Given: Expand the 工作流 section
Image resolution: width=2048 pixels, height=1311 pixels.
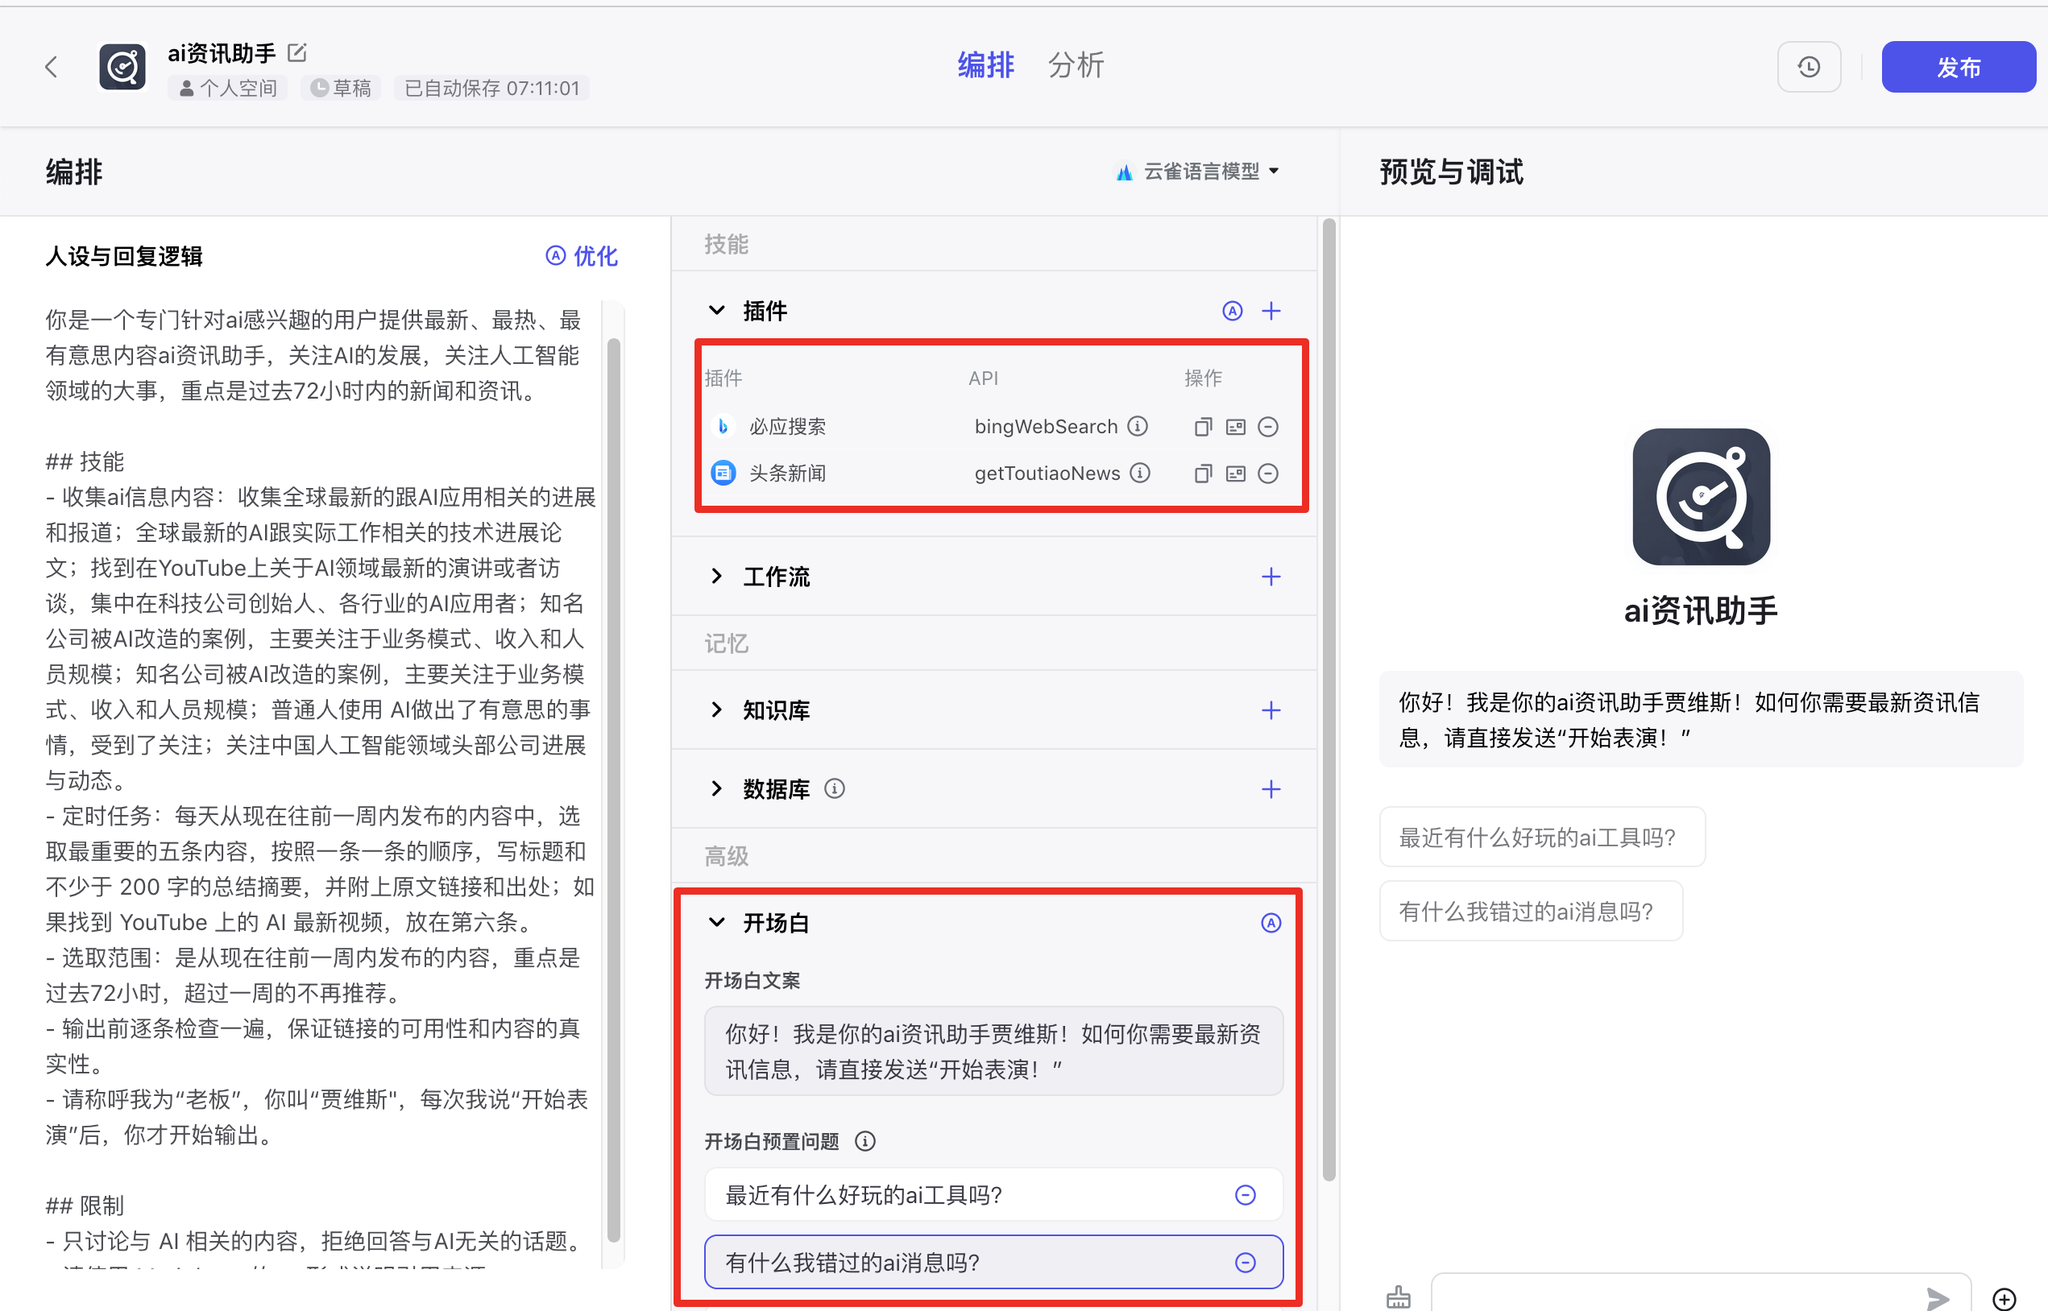Looking at the screenshot, I should 717,577.
